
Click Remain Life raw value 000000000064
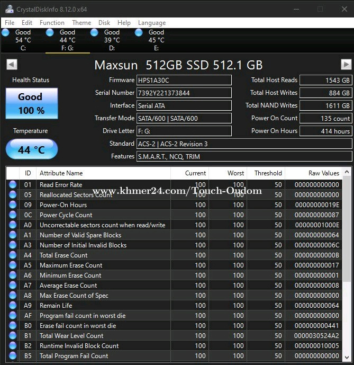tap(316, 305)
